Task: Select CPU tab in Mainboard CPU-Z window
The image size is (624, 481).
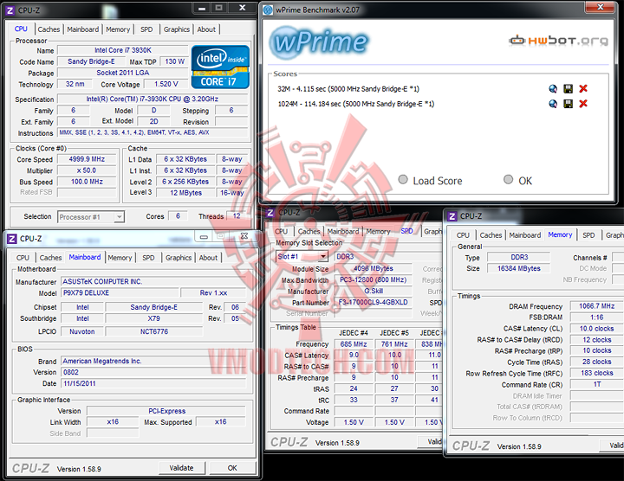Action: (x=23, y=258)
